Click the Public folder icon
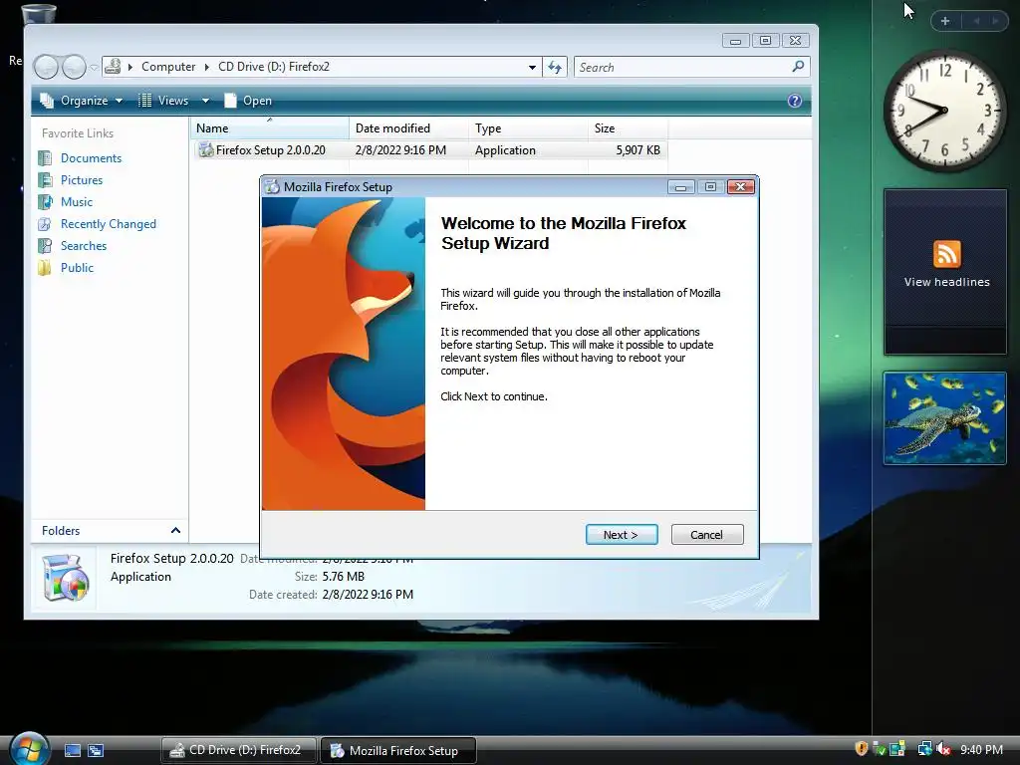The image size is (1020, 765). [45, 268]
